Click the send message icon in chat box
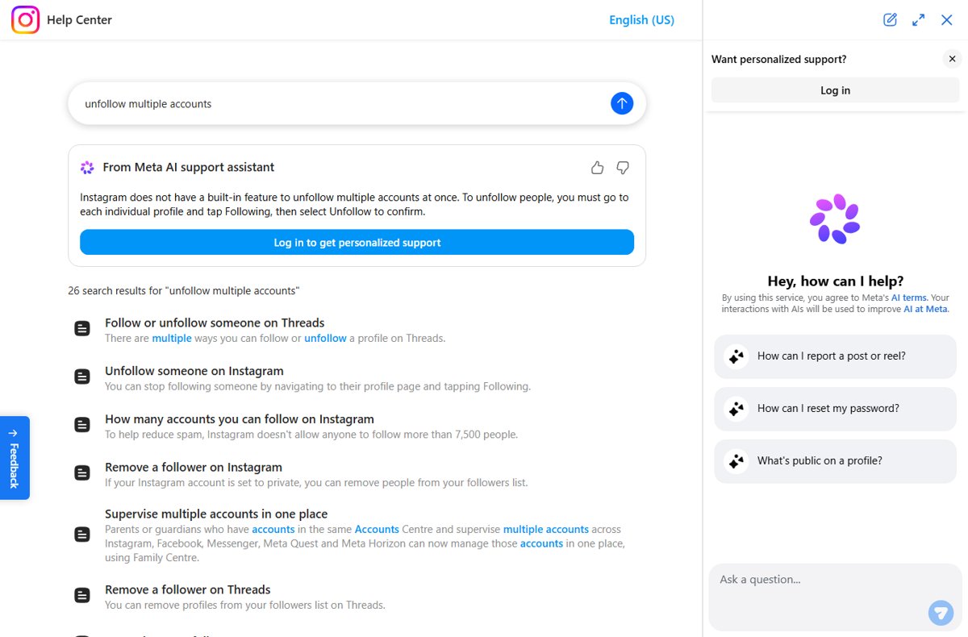 pos(941,613)
